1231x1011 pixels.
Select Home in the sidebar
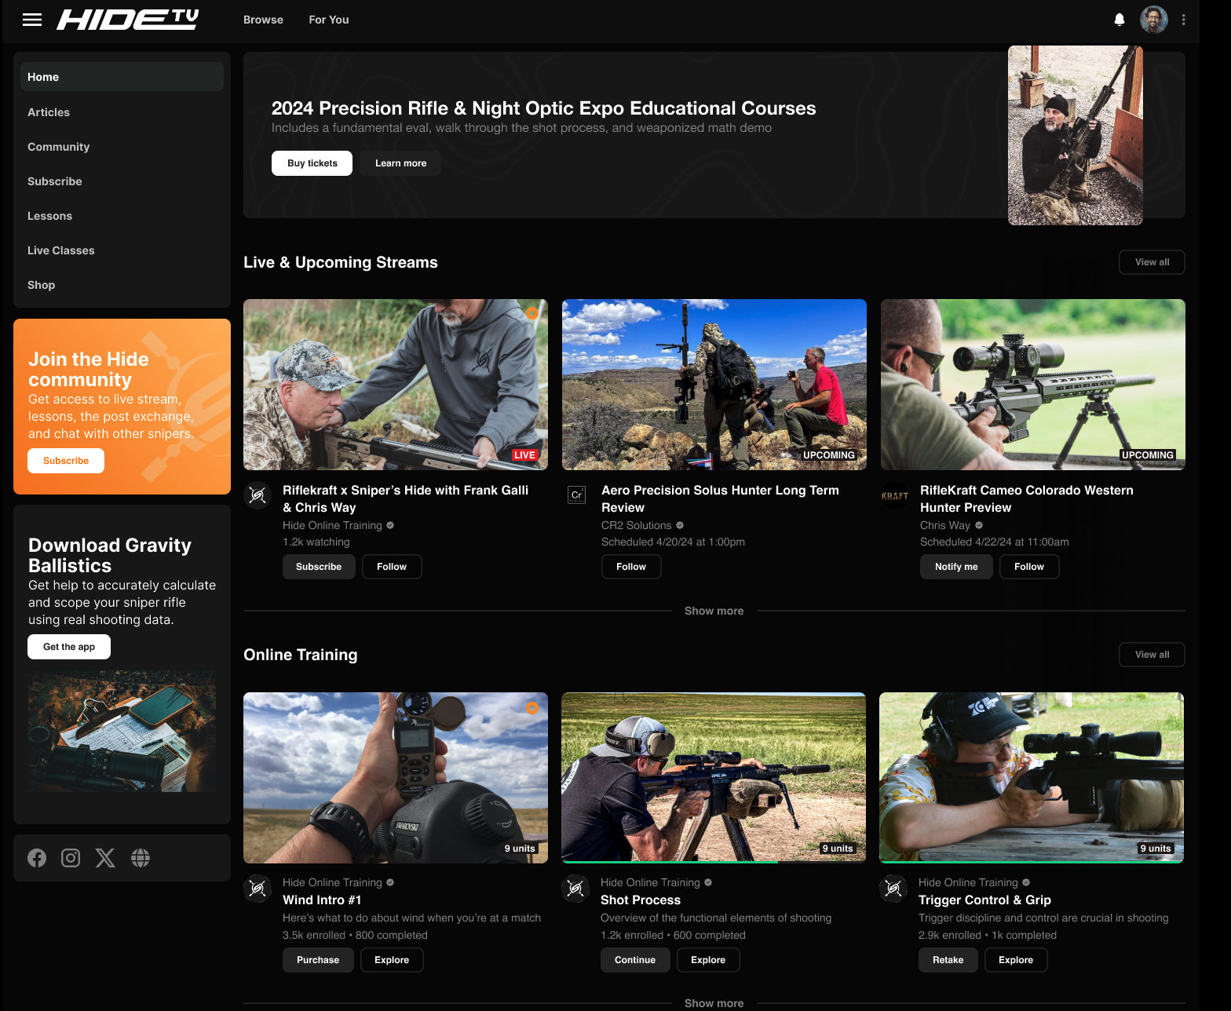coord(122,77)
